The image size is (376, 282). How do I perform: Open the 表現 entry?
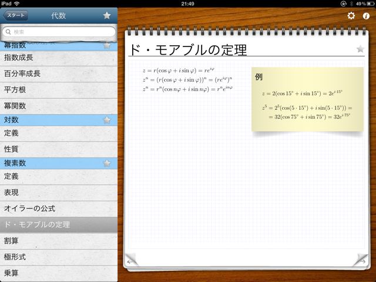(x=59, y=193)
